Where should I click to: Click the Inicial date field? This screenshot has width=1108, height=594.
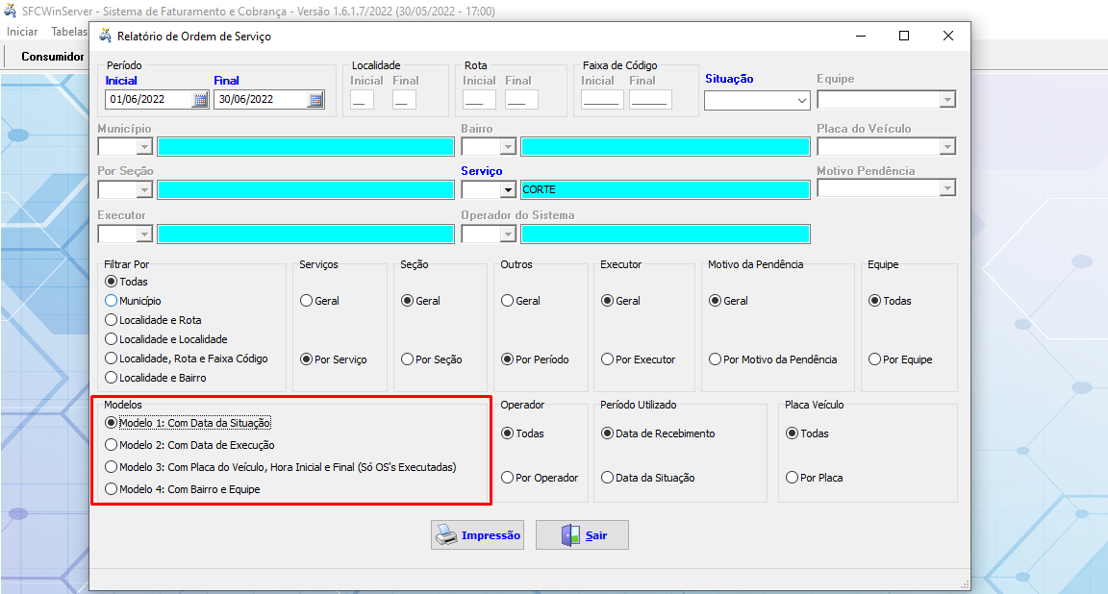point(147,99)
